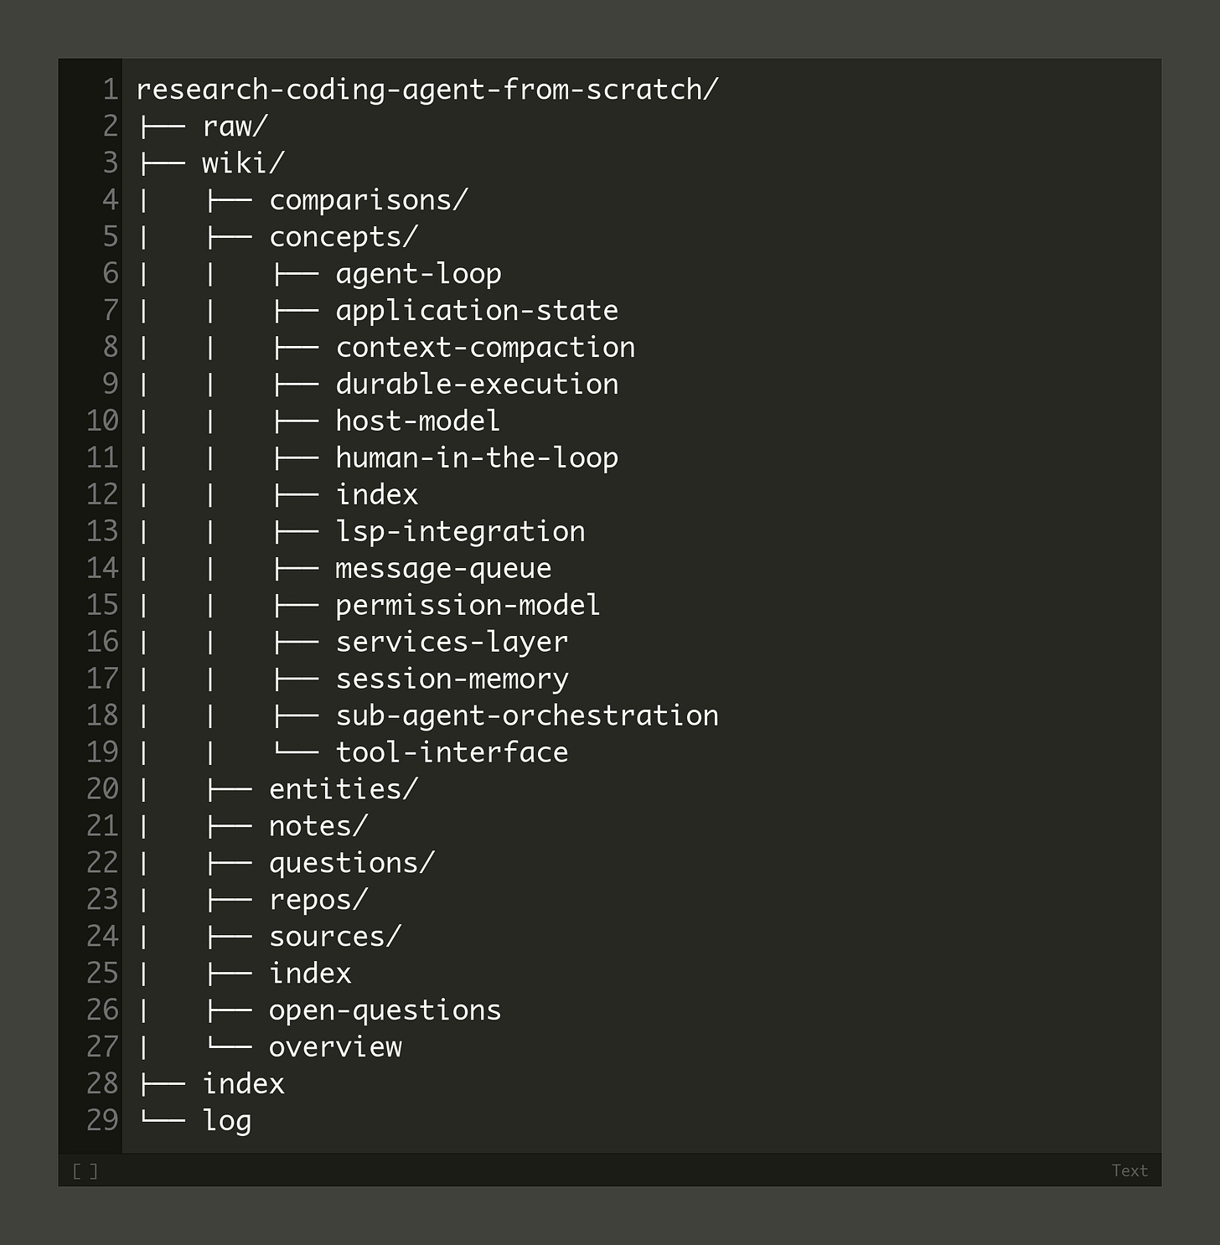The image size is (1220, 1245).
Task: Collapse the concepts/ folder entry
Action: point(343,237)
